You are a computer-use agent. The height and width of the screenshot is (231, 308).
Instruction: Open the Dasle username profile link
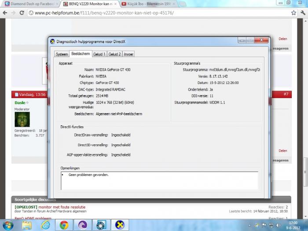click(x=20, y=103)
